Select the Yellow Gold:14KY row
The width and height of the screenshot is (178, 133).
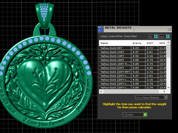coord(133,56)
